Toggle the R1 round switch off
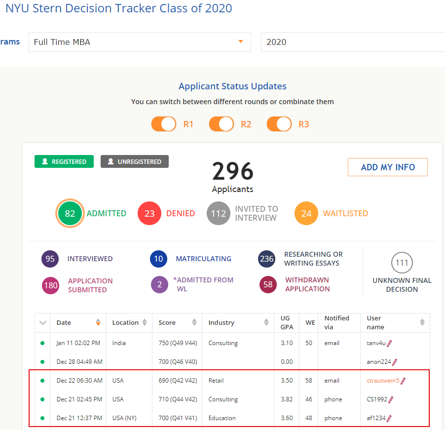This screenshot has height=430, width=445. [163, 124]
